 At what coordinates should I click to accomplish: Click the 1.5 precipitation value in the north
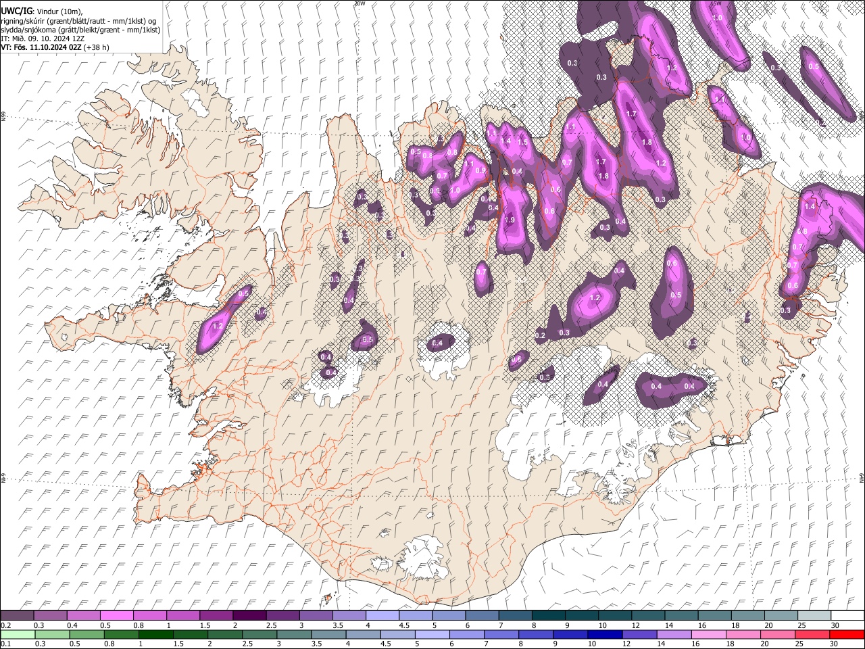tap(522, 142)
